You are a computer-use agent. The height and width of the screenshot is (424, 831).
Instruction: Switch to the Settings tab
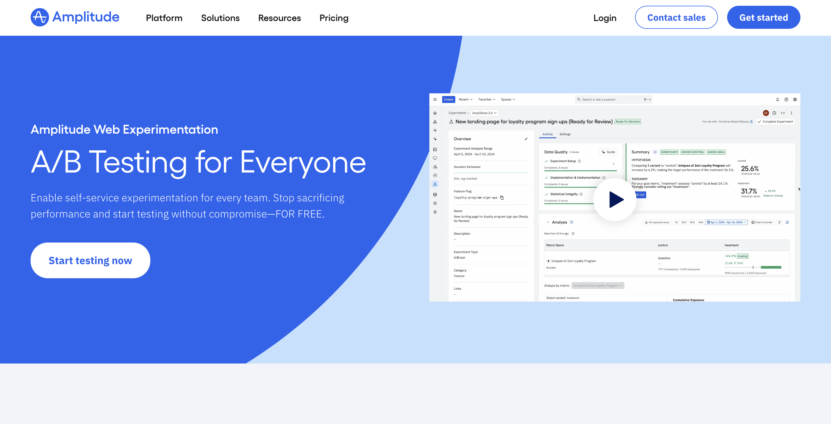565,134
